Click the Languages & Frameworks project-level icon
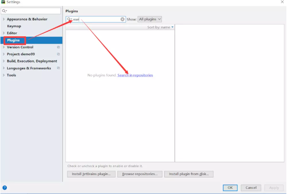 58,68
